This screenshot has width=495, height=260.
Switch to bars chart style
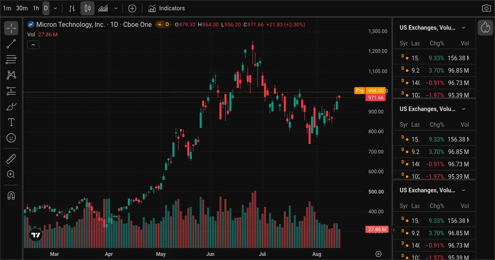click(72, 8)
